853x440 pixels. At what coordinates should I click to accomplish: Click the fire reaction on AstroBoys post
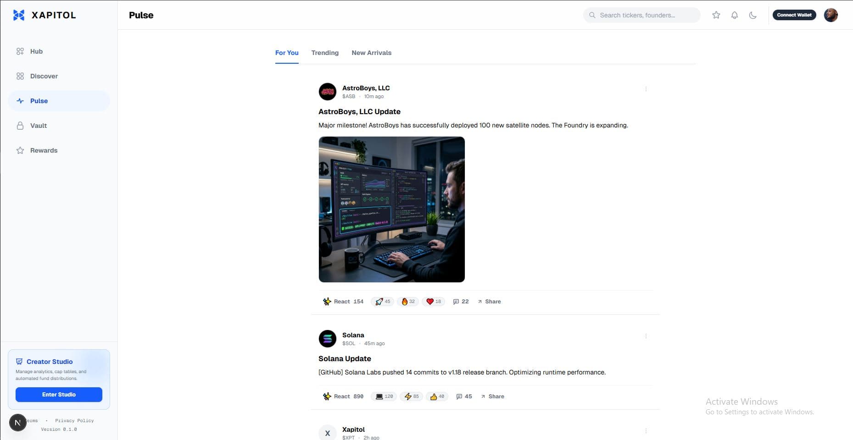point(408,302)
